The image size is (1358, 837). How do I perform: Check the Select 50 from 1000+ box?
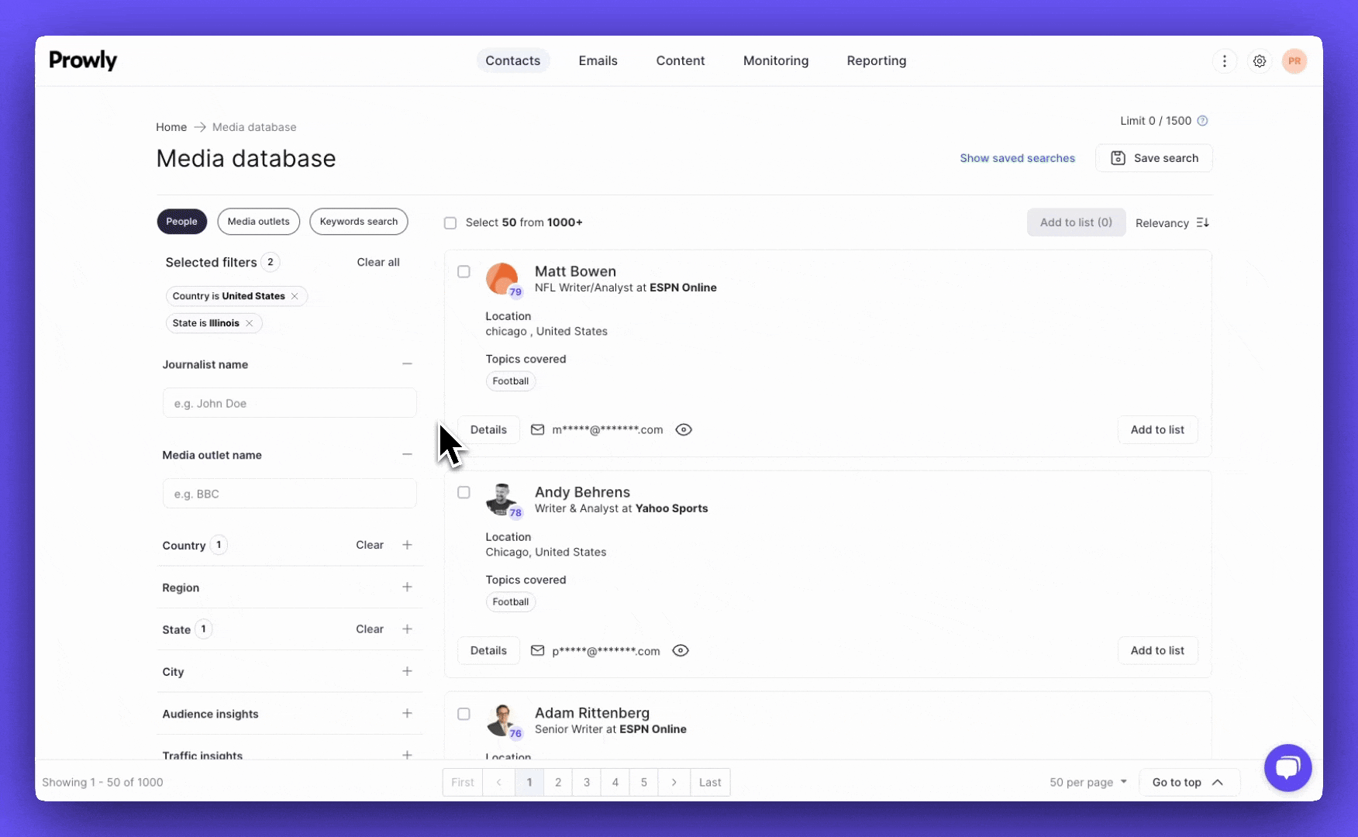coord(450,223)
